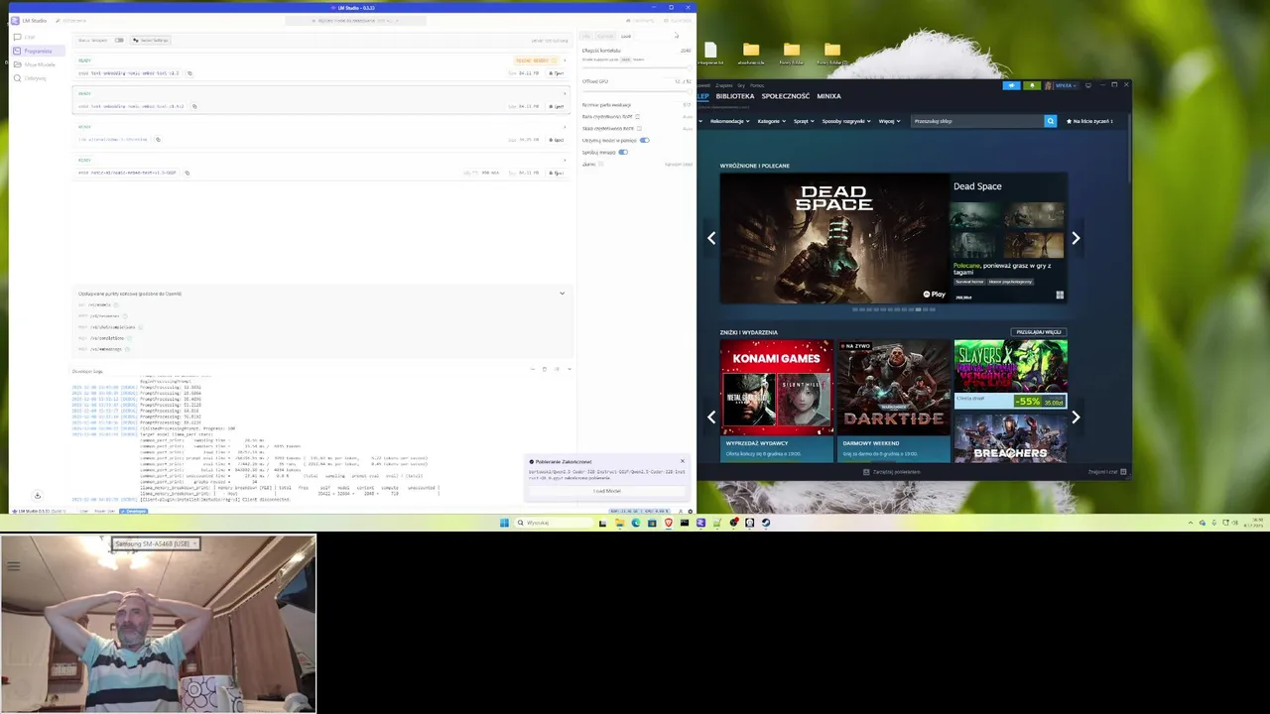Copy identifier of nomic-embed-text-v1.5-GGUF model
This screenshot has width=1270, height=714.
187,173
